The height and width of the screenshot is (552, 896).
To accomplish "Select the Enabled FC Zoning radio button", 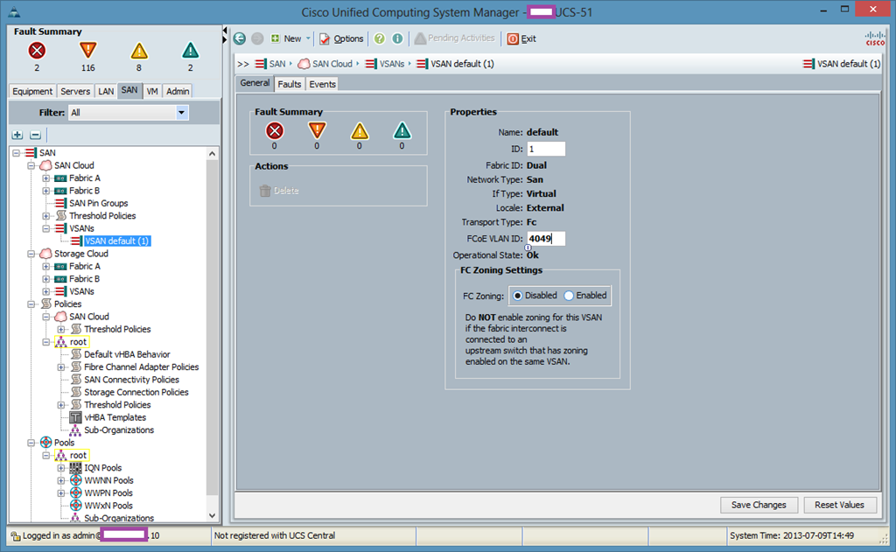I will (x=569, y=296).
